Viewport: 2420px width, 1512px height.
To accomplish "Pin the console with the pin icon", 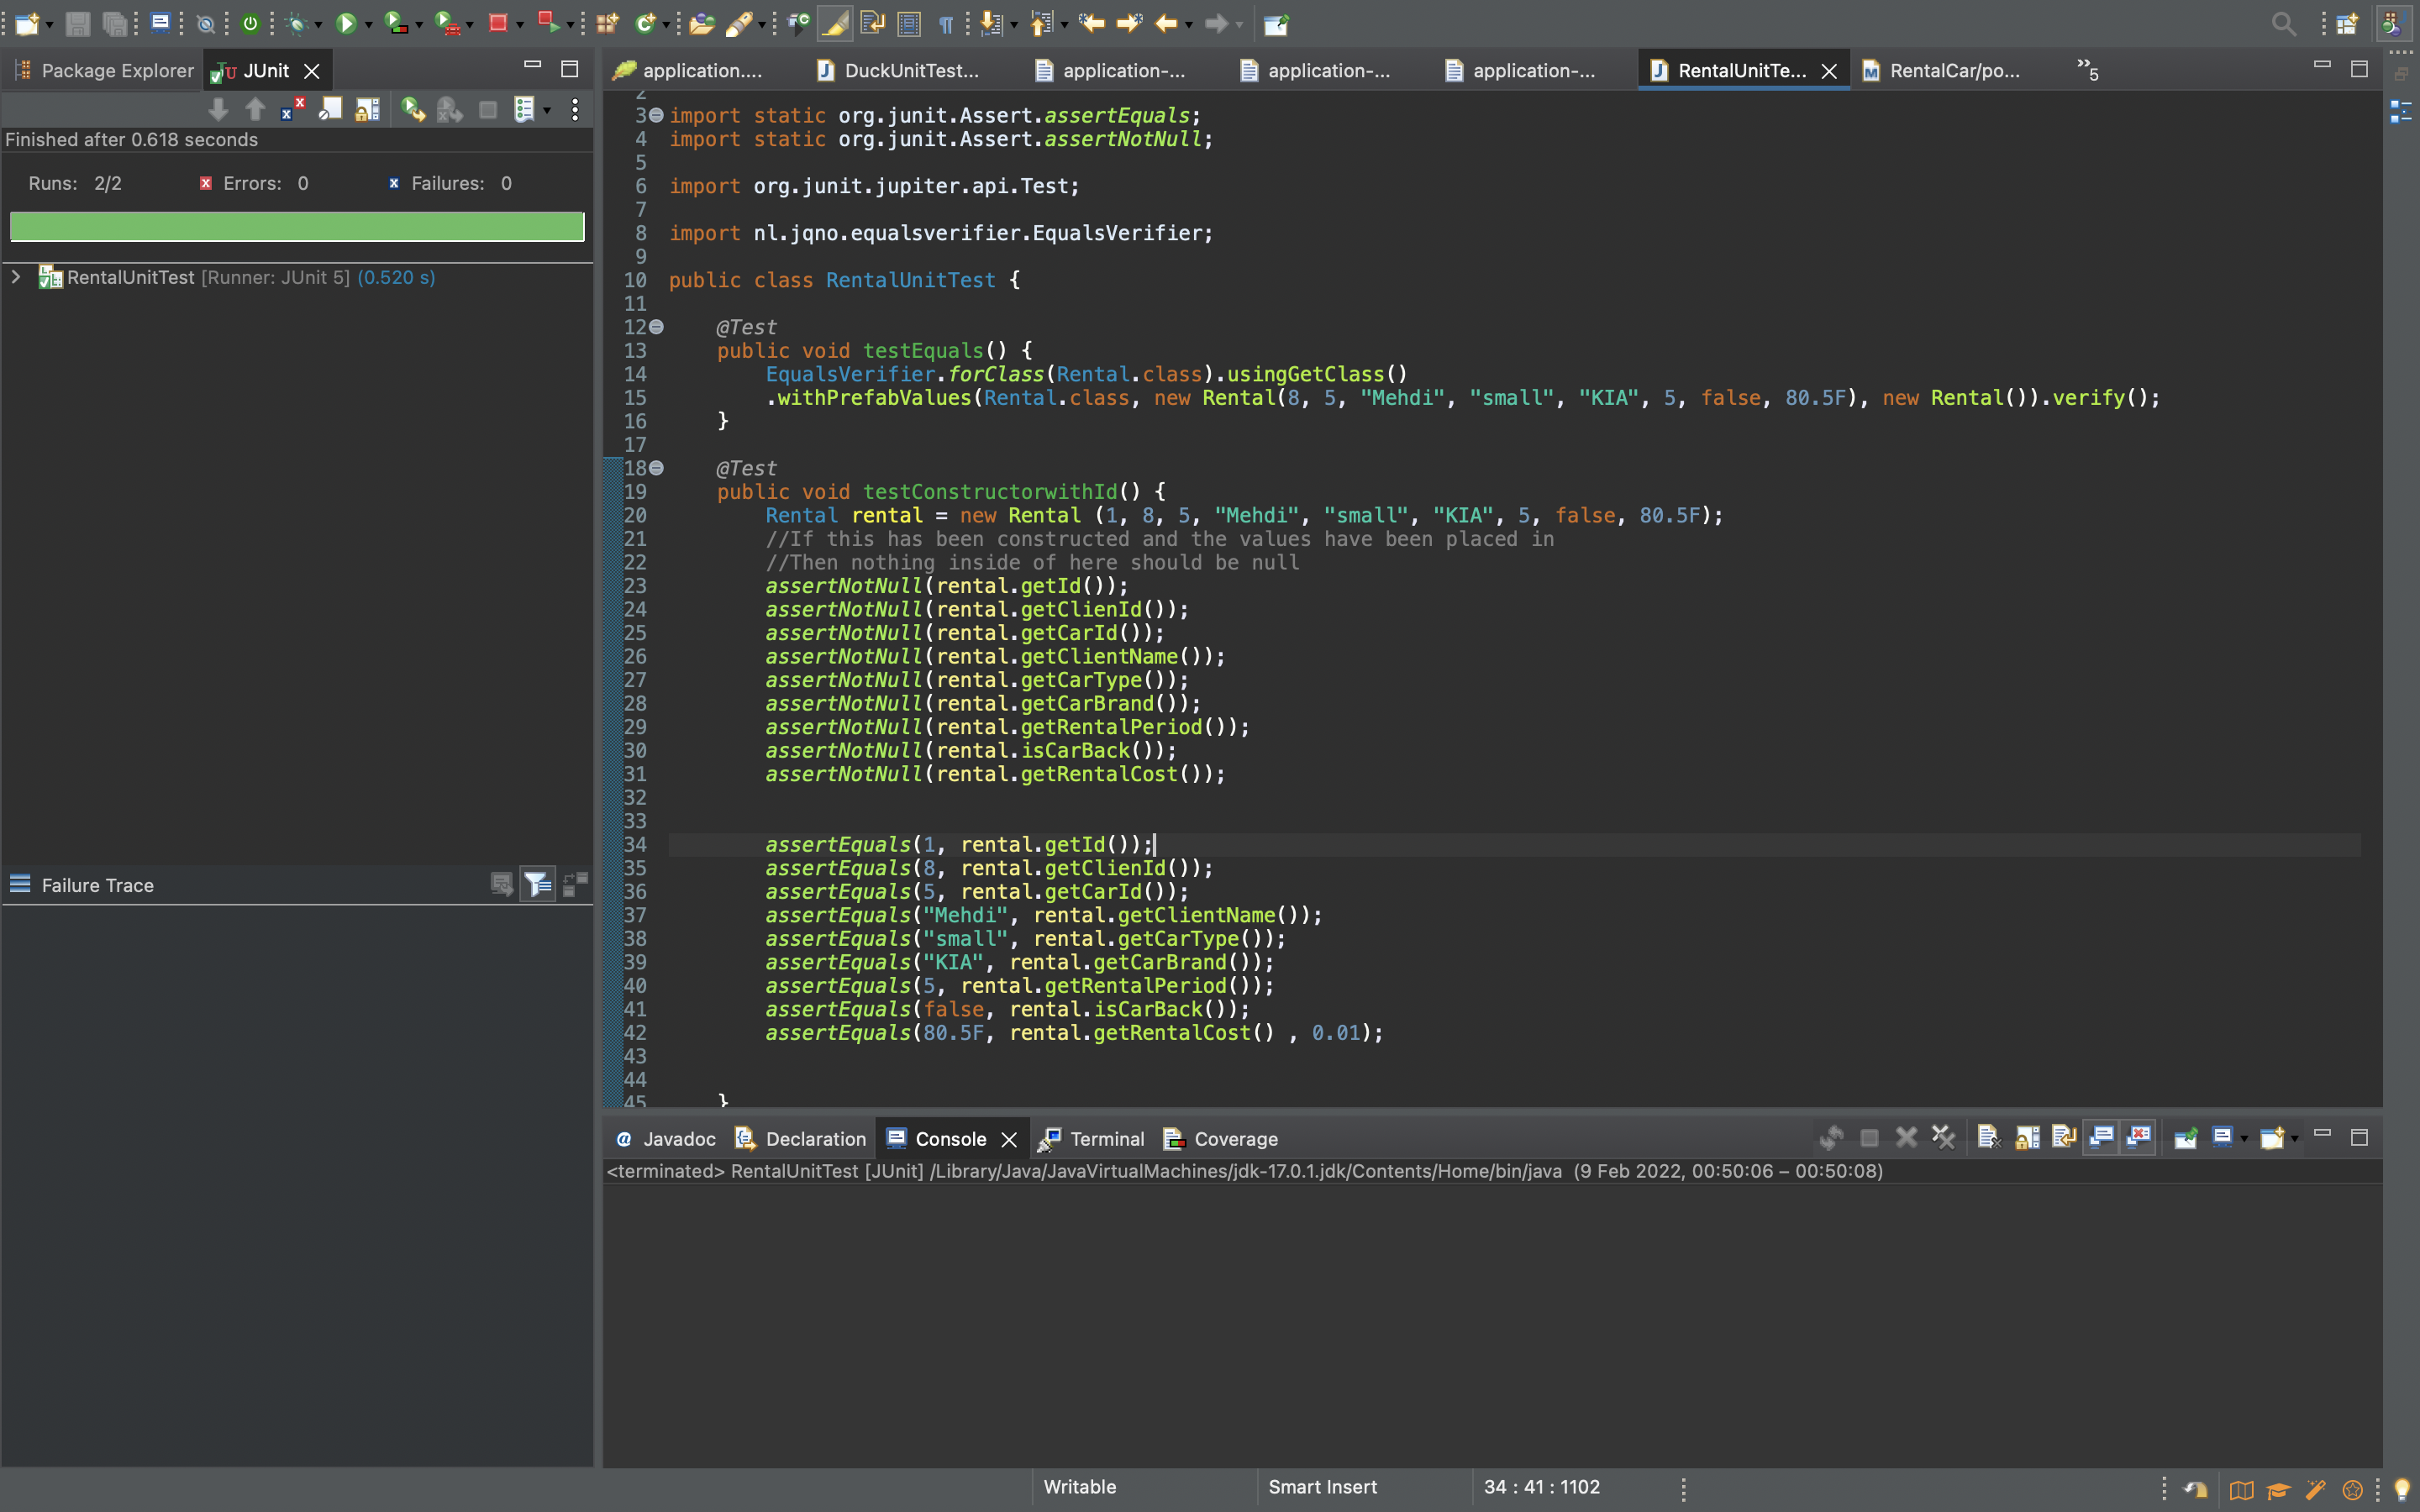I will click(x=2185, y=1137).
